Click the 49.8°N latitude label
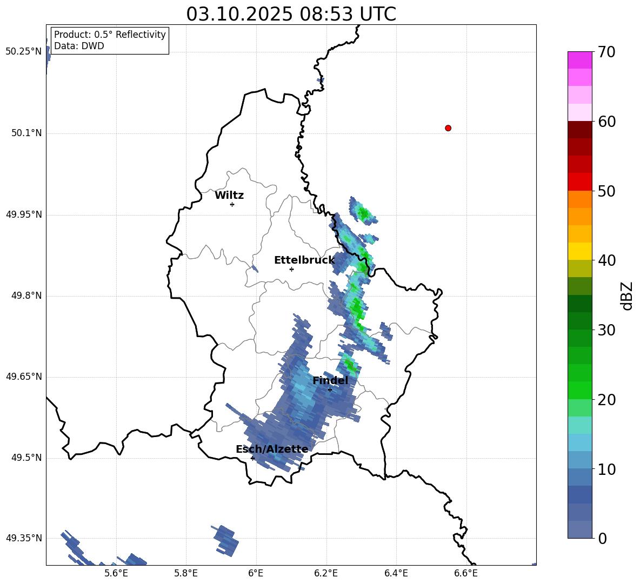The width and height of the screenshot is (640, 584). click(x=26, y=296)
